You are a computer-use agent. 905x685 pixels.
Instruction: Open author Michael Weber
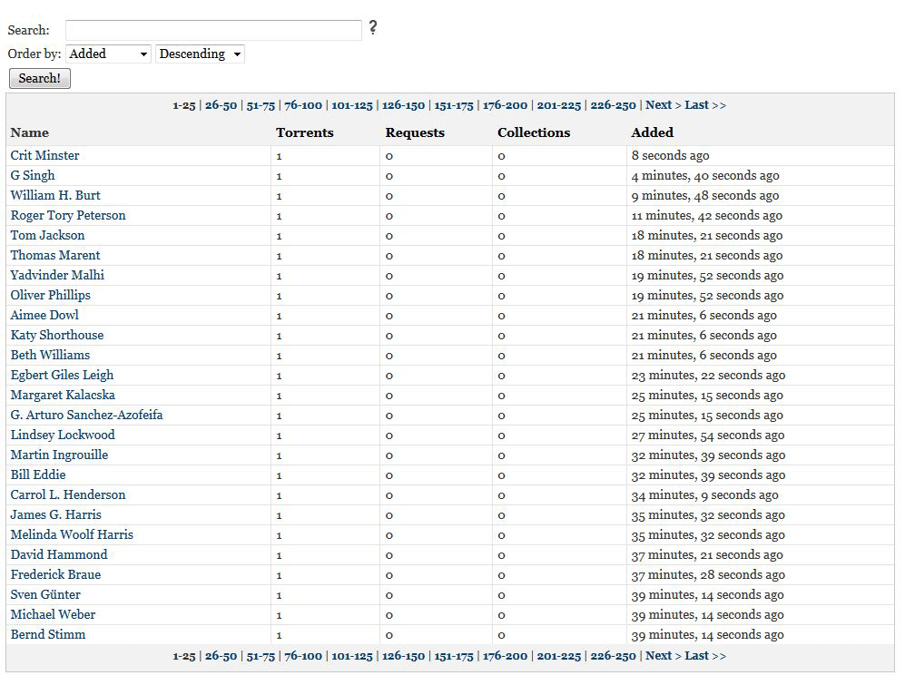(x=53, y=614)
